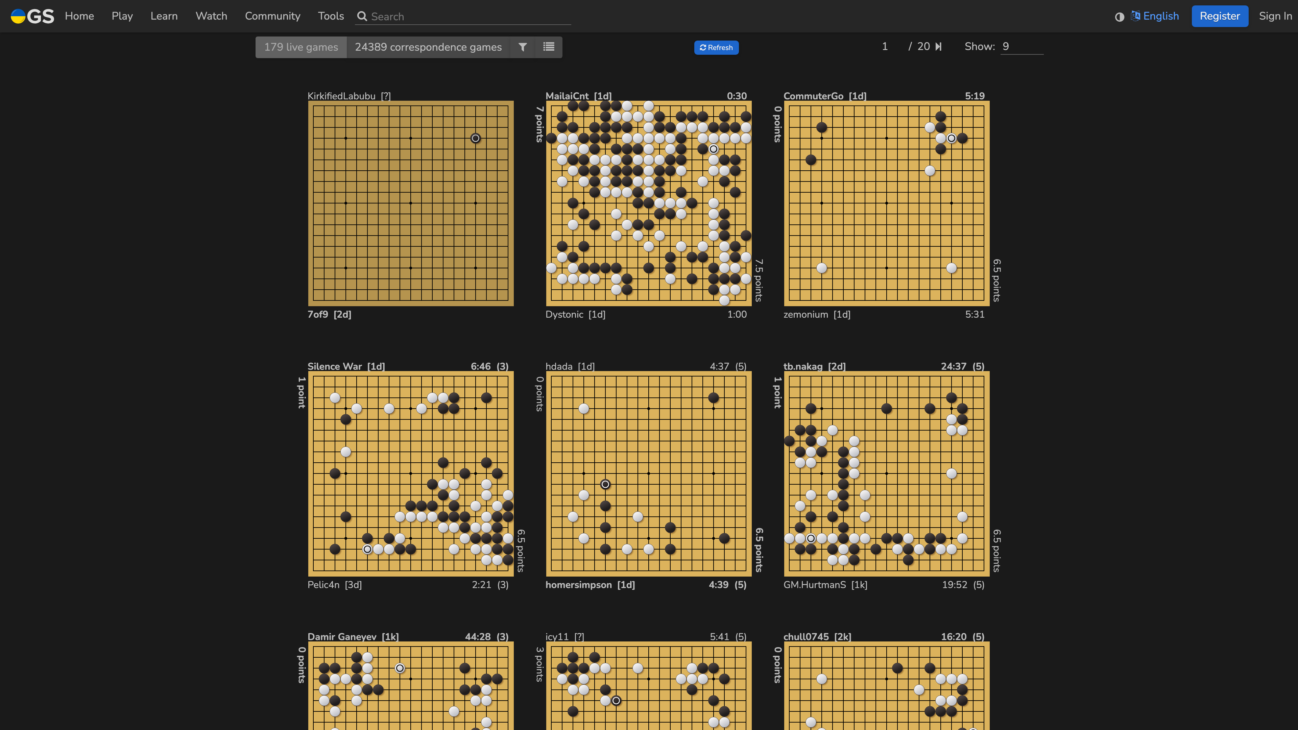Click player name homersimpson [1d]
The image size is (1298, 730).
click(590, 585)
